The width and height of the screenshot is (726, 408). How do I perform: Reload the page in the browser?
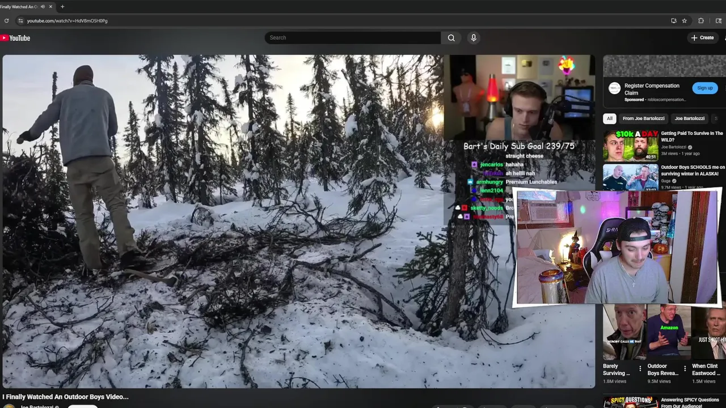point(6,20)
